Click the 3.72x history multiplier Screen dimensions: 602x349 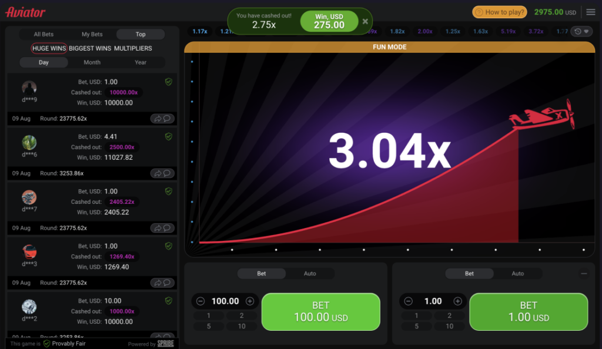pyautogui.click(x=536, y=32)
